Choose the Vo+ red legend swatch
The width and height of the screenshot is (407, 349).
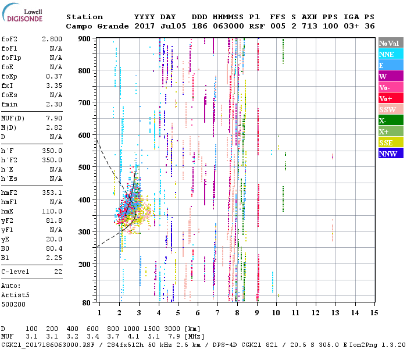click(x=390, y=98)
